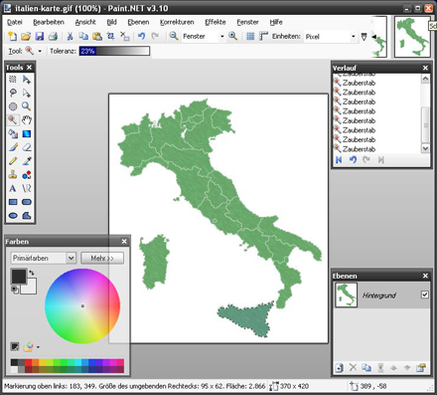Select the Eraser tool
437x395 pixels.
point(27,147)
